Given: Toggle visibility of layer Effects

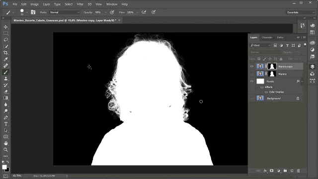Looking at the screenshot, I should 262,88.
